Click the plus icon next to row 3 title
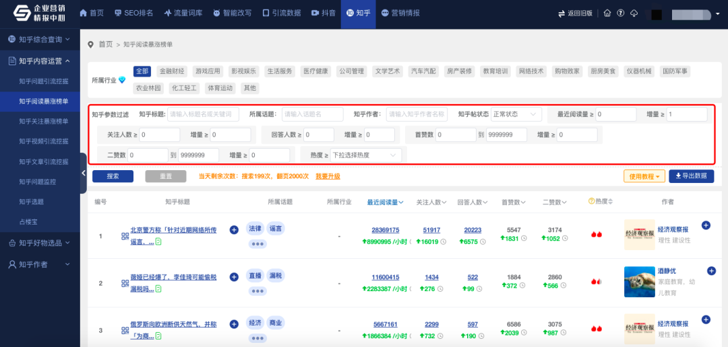This screenshot has width=728, height=347. pyautogui.click(x=234, y=323)
